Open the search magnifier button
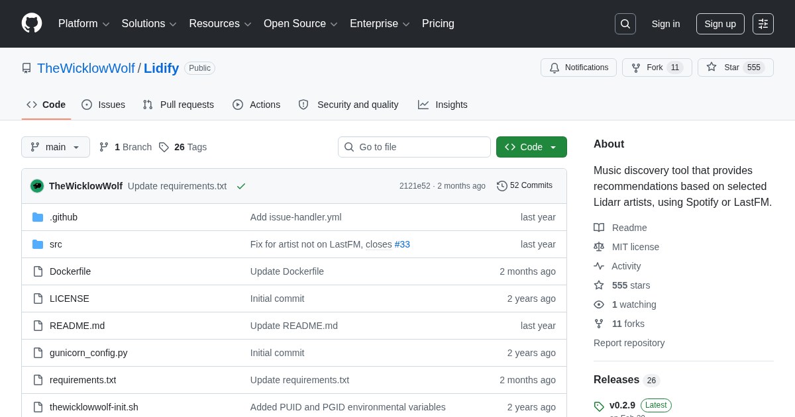 pos(625,24)
